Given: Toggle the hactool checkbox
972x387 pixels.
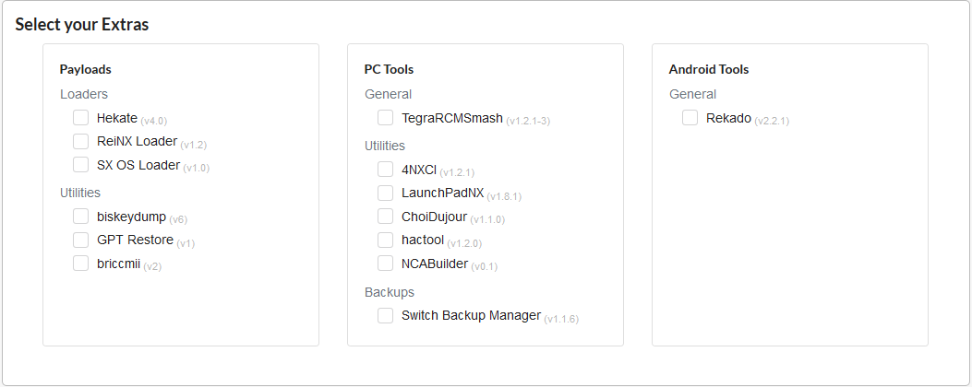Looking at the screenshot, I should coord(386,240).
